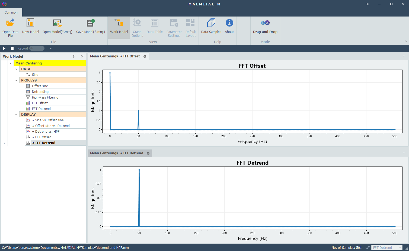Switch to Drag and Drop mode
The height and width of the screenshot is (251, 409).
(265, 27)
